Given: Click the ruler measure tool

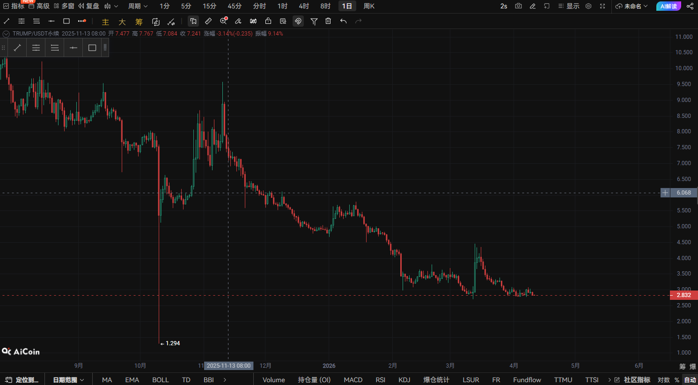Looking at the screenshot, I should pos(208,21).
